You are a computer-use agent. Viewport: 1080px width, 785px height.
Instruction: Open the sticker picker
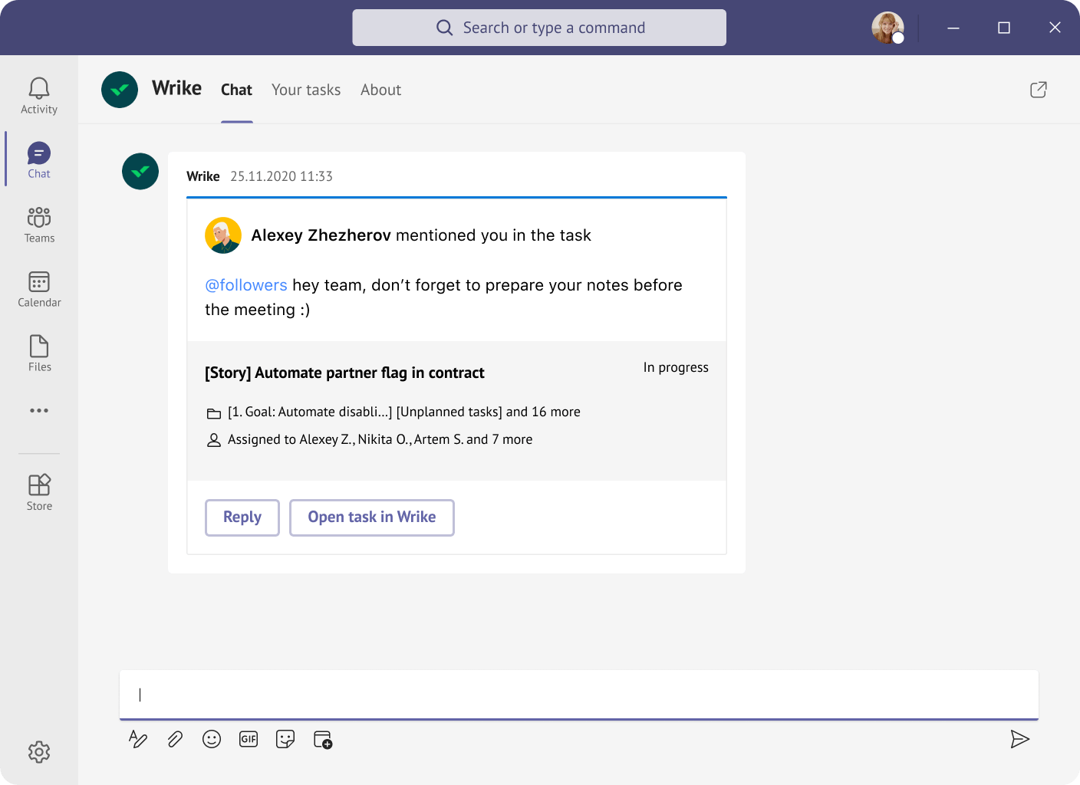tap(285, 739)
